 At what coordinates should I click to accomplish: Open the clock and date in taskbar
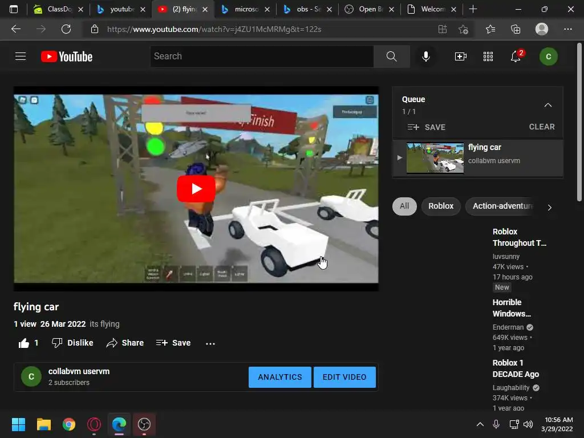(557, 424)
